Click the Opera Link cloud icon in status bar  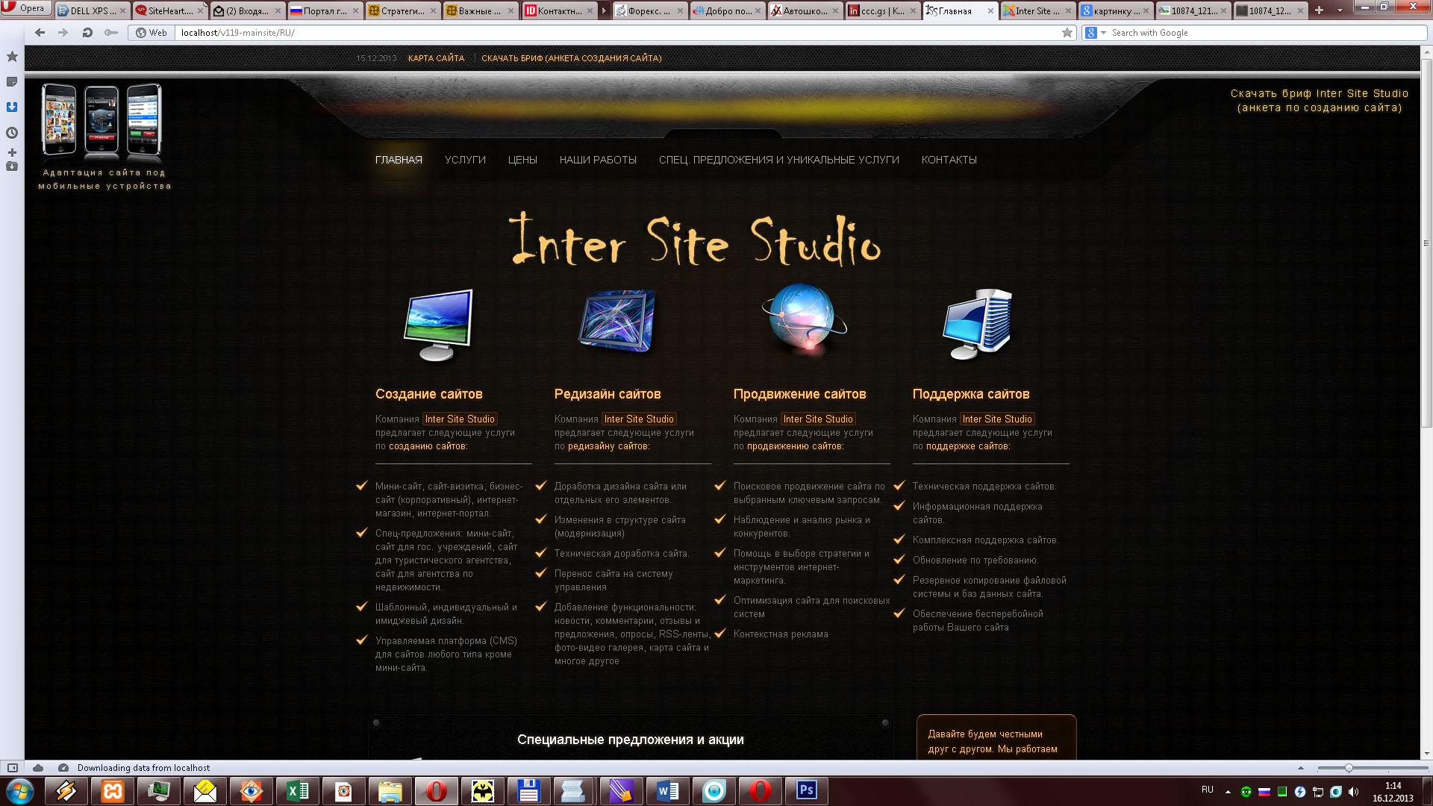[x=38, y=768]
